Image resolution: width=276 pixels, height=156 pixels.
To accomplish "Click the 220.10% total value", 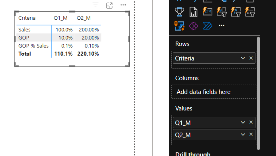I will [x=88, y=54].
